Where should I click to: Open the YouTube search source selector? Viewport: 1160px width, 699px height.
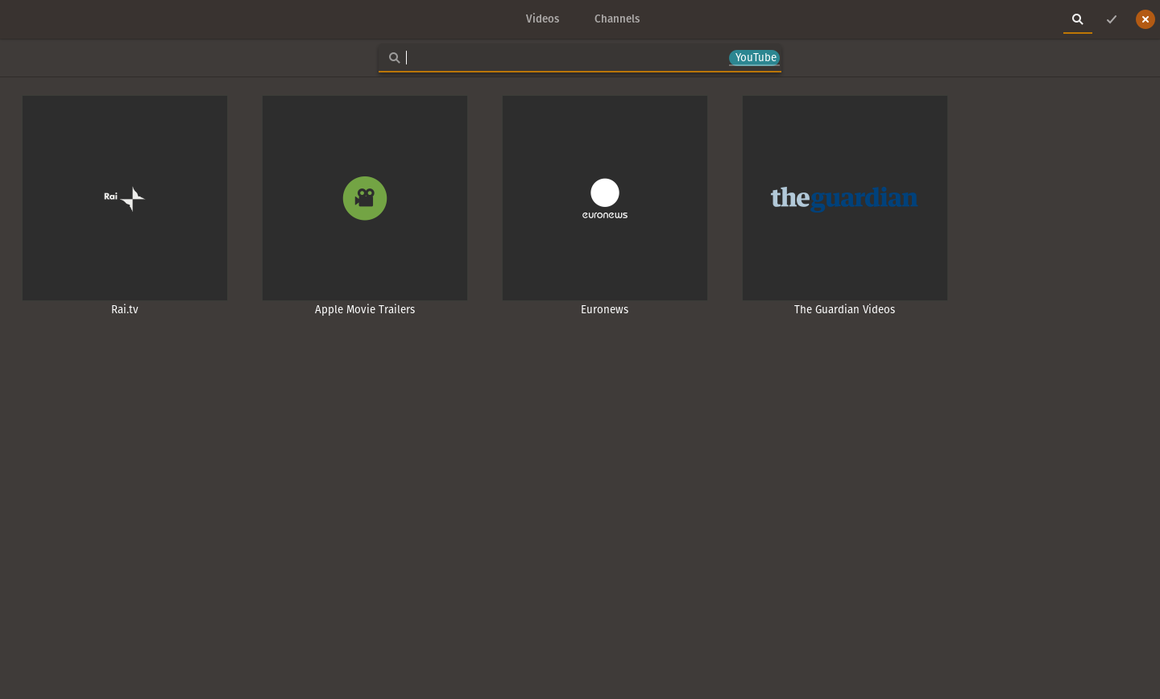(755, 57)
